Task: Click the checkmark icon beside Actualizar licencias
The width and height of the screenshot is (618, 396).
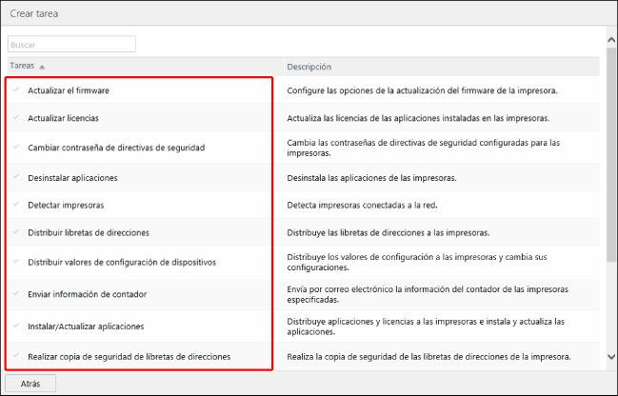Action: 16,118
